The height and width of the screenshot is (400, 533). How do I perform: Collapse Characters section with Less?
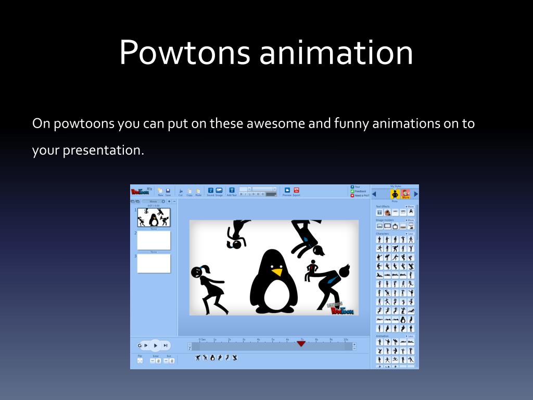pos(410,234)
